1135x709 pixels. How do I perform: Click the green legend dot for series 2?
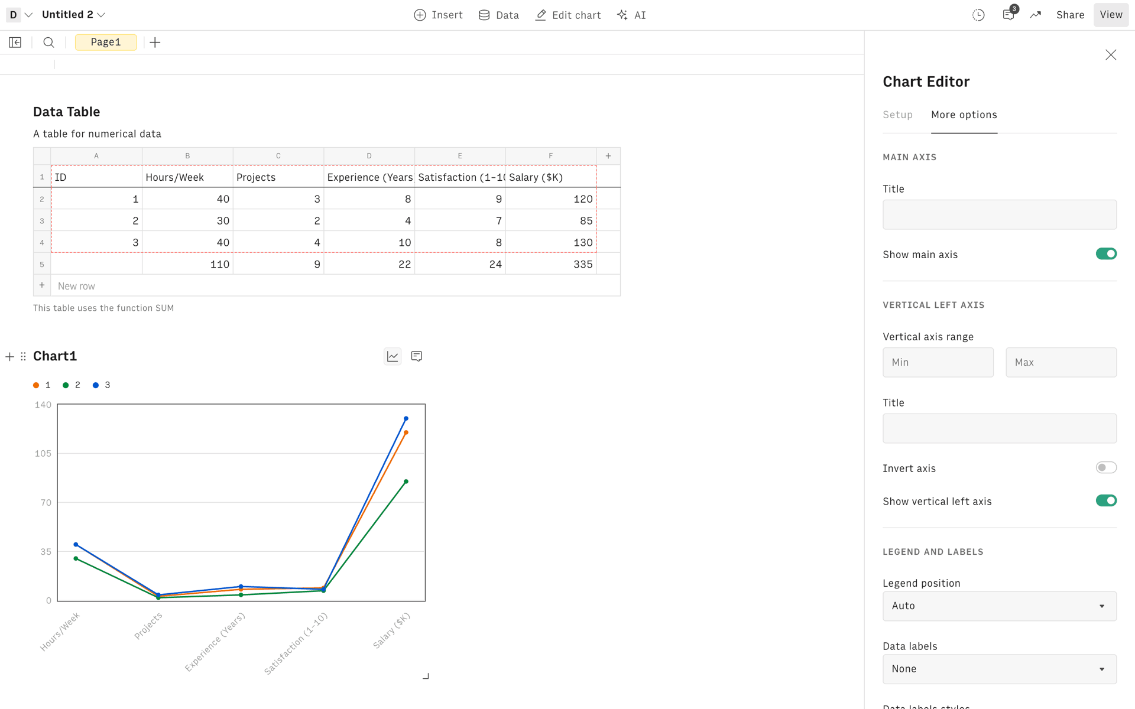(x=66, y=385)
